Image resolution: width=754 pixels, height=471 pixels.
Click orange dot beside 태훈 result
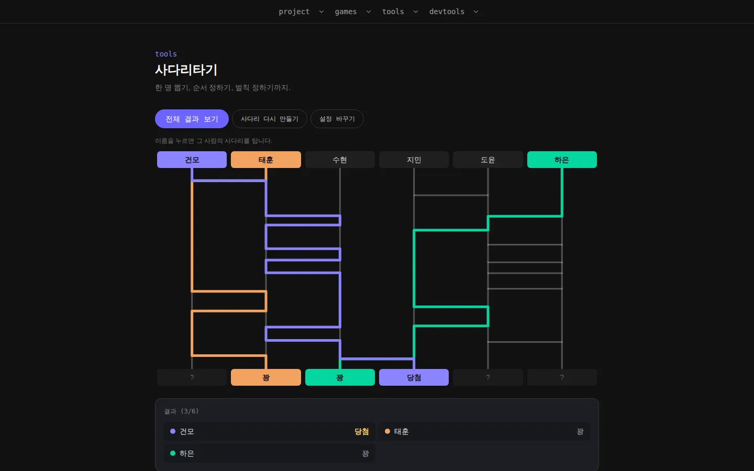pyautogui.click(x=387, y=431)
